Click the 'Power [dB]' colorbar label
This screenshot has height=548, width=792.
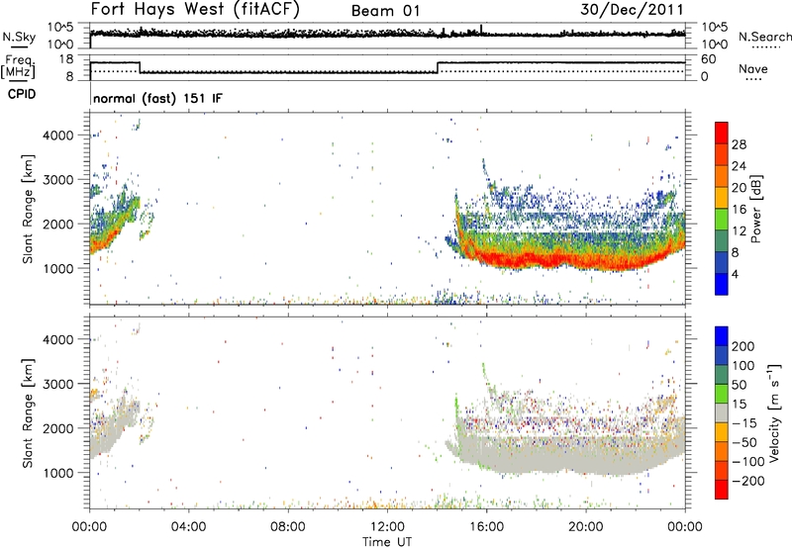(755, 209)
